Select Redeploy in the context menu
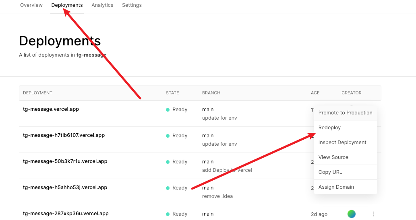This screenshot has width=416, height=220. [x=345, y=127]
